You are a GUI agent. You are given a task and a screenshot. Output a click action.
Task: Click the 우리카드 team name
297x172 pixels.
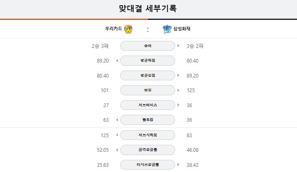coord(114,28)
